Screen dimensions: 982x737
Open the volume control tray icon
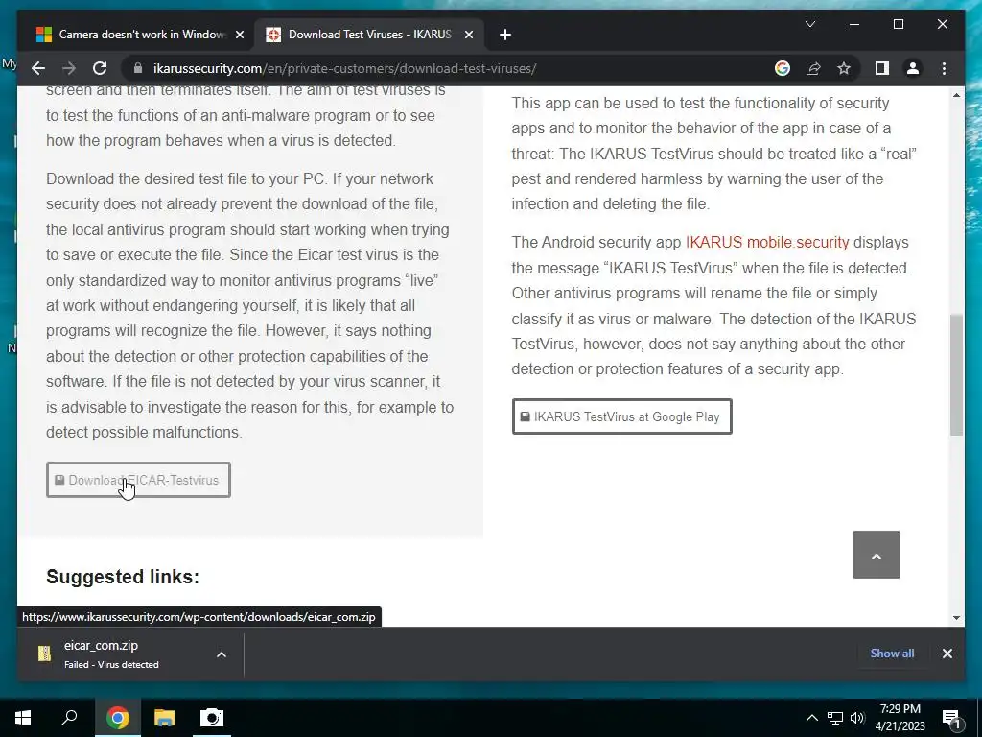click(857, 718)
